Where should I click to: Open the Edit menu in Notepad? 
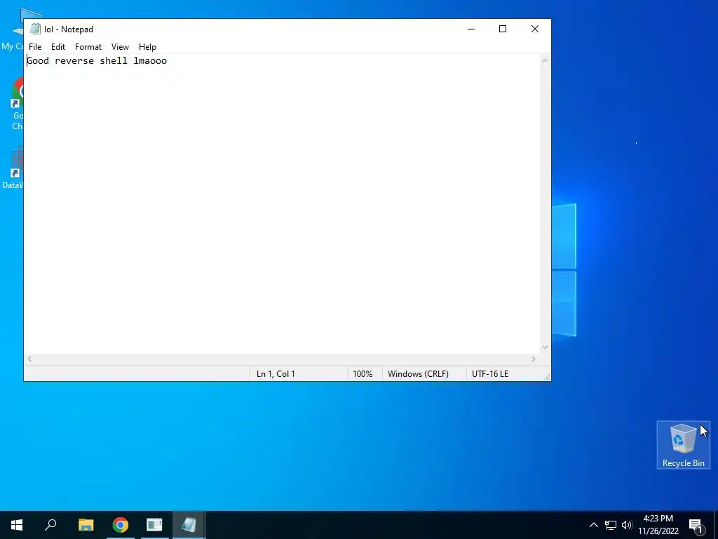57,47
